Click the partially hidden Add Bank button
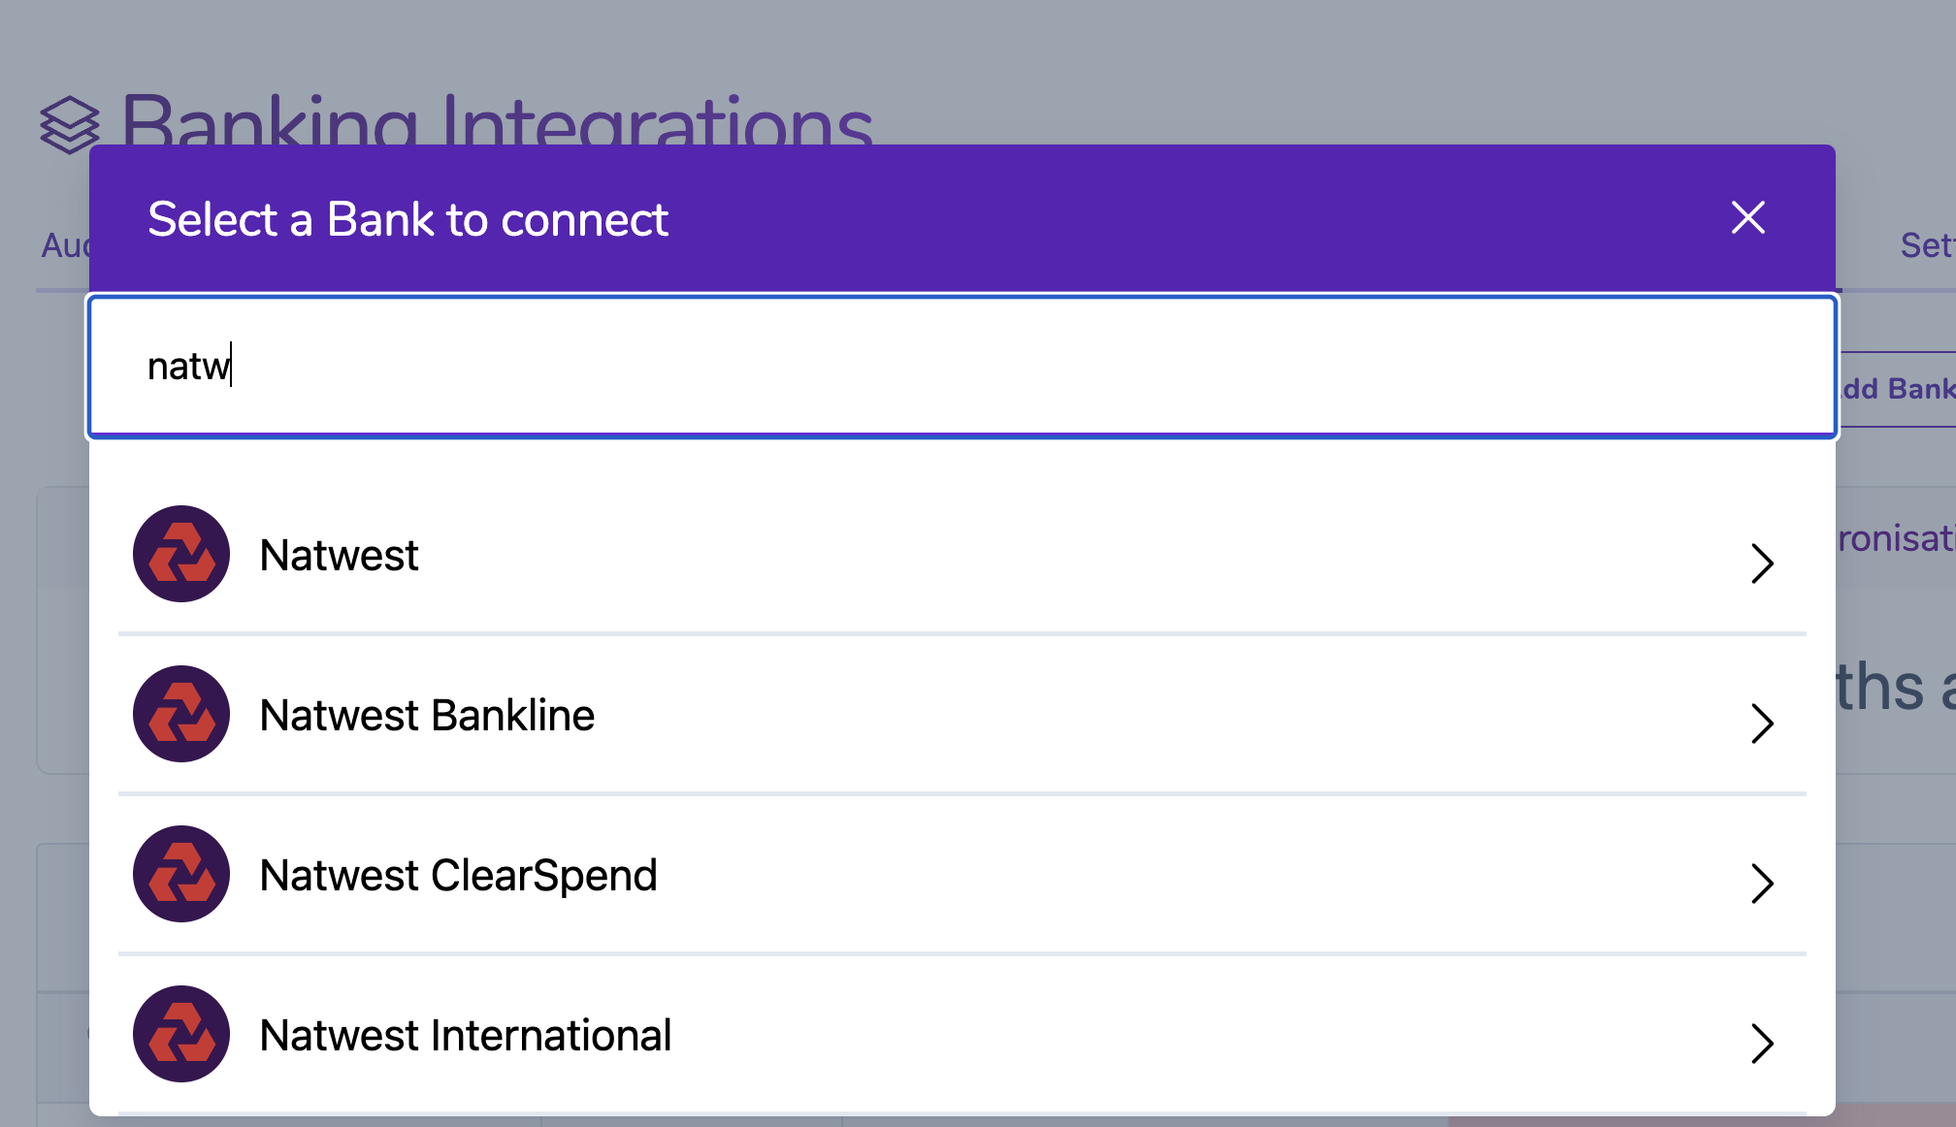 1897,389
